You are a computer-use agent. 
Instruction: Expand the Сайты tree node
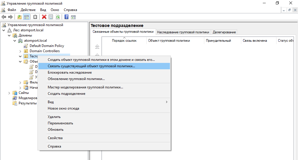click(x=9, y=93)
